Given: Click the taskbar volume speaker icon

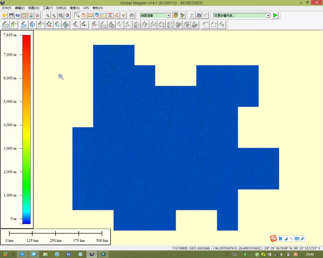Looking at the screenshot, I should click(x=281, y=254).
